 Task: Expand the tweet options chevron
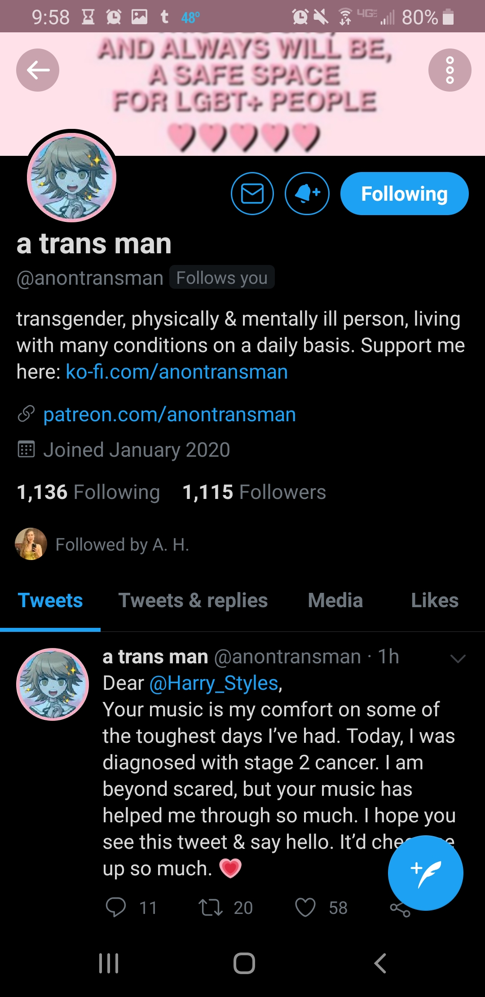[x=458, y=658]
